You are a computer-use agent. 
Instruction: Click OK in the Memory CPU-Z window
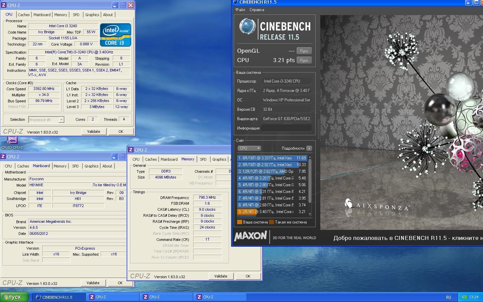pyautogui.click(x=248, y=276)
